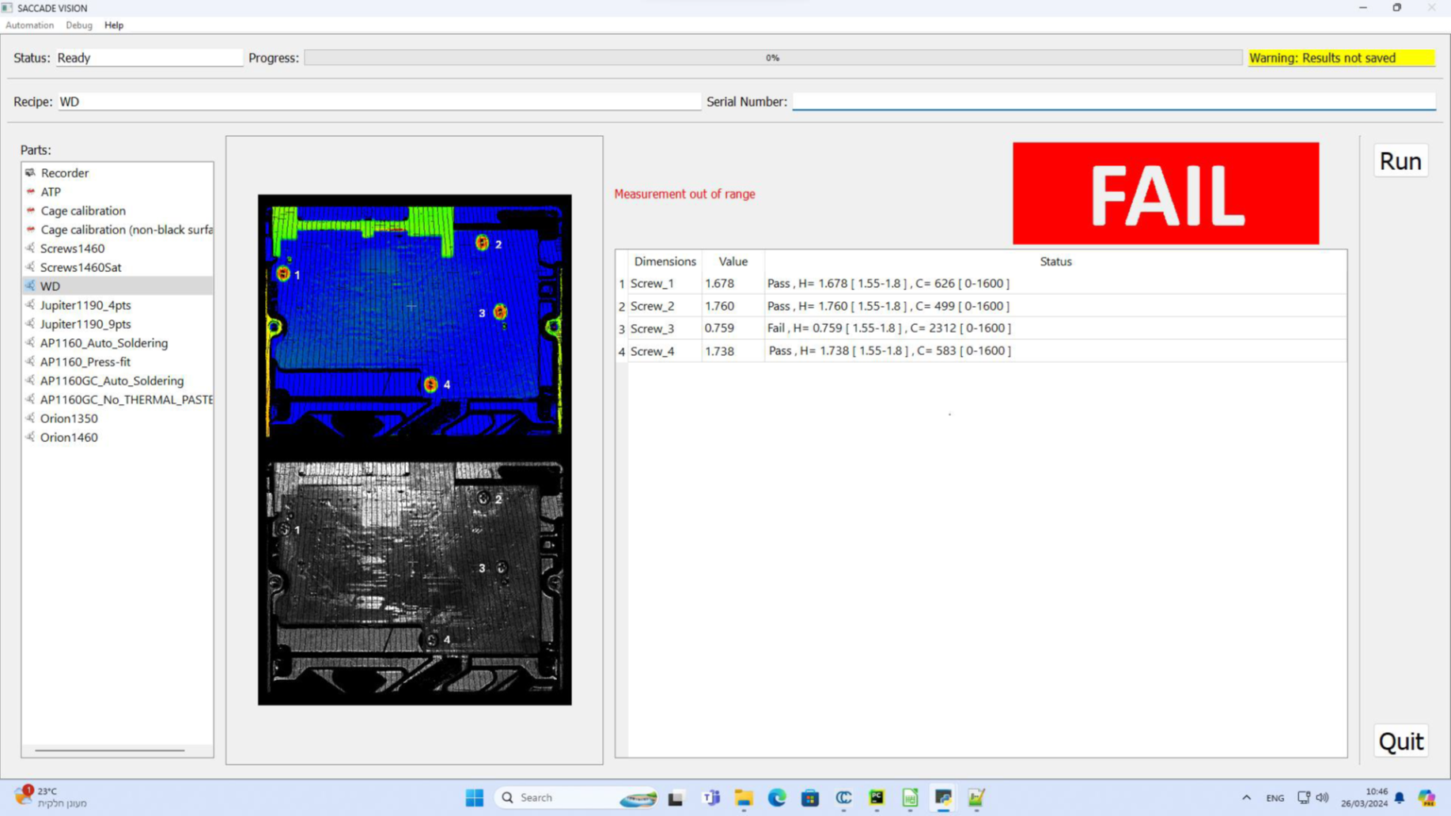Click the Recipe field showing WD
This screenshot has height=816, width=1451.
click(380, 101)
